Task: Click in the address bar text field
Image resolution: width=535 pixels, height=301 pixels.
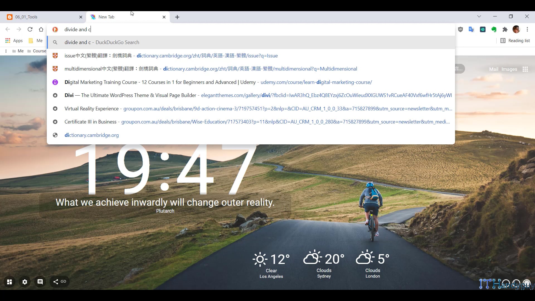Action: tap(223, 29)
